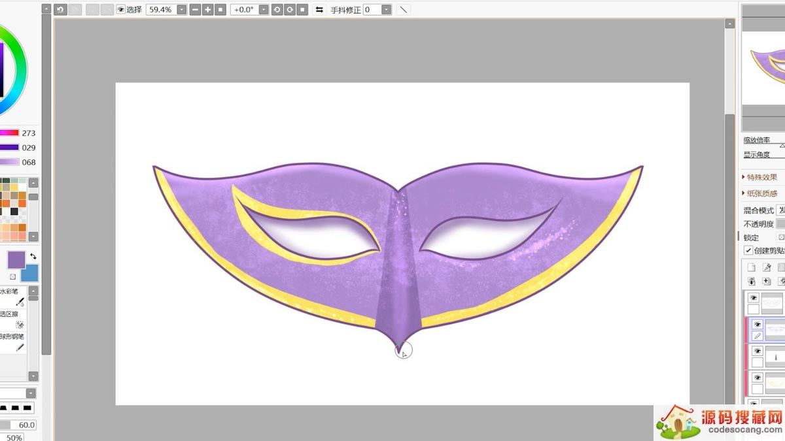Pick the purple foreground color swatch

tap(16, 260)
